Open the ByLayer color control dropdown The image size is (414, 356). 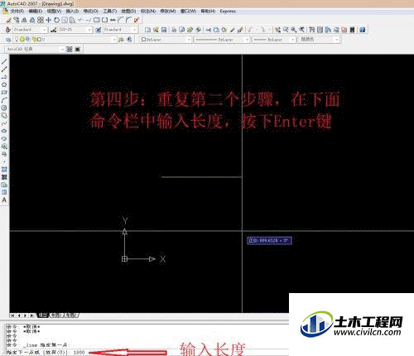coord(189,40)
